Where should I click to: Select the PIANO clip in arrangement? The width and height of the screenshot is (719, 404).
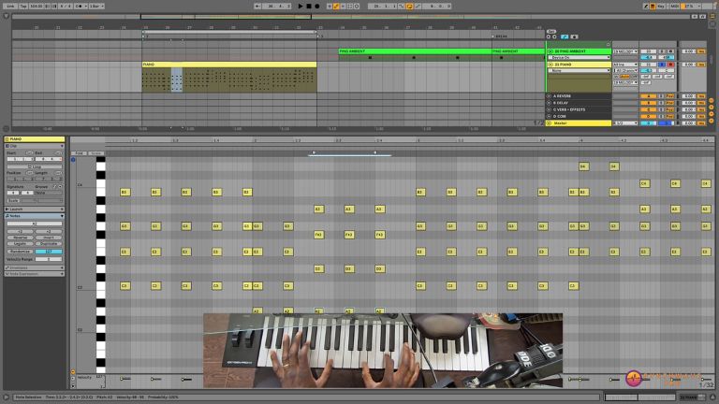pyautogui.click(x=228, y=65)
